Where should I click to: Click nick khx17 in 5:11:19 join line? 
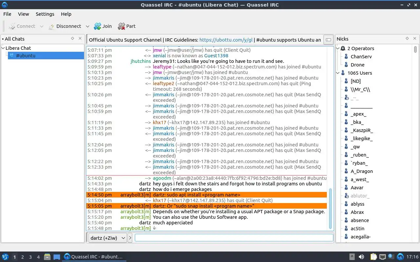click(x=159, y=122)
